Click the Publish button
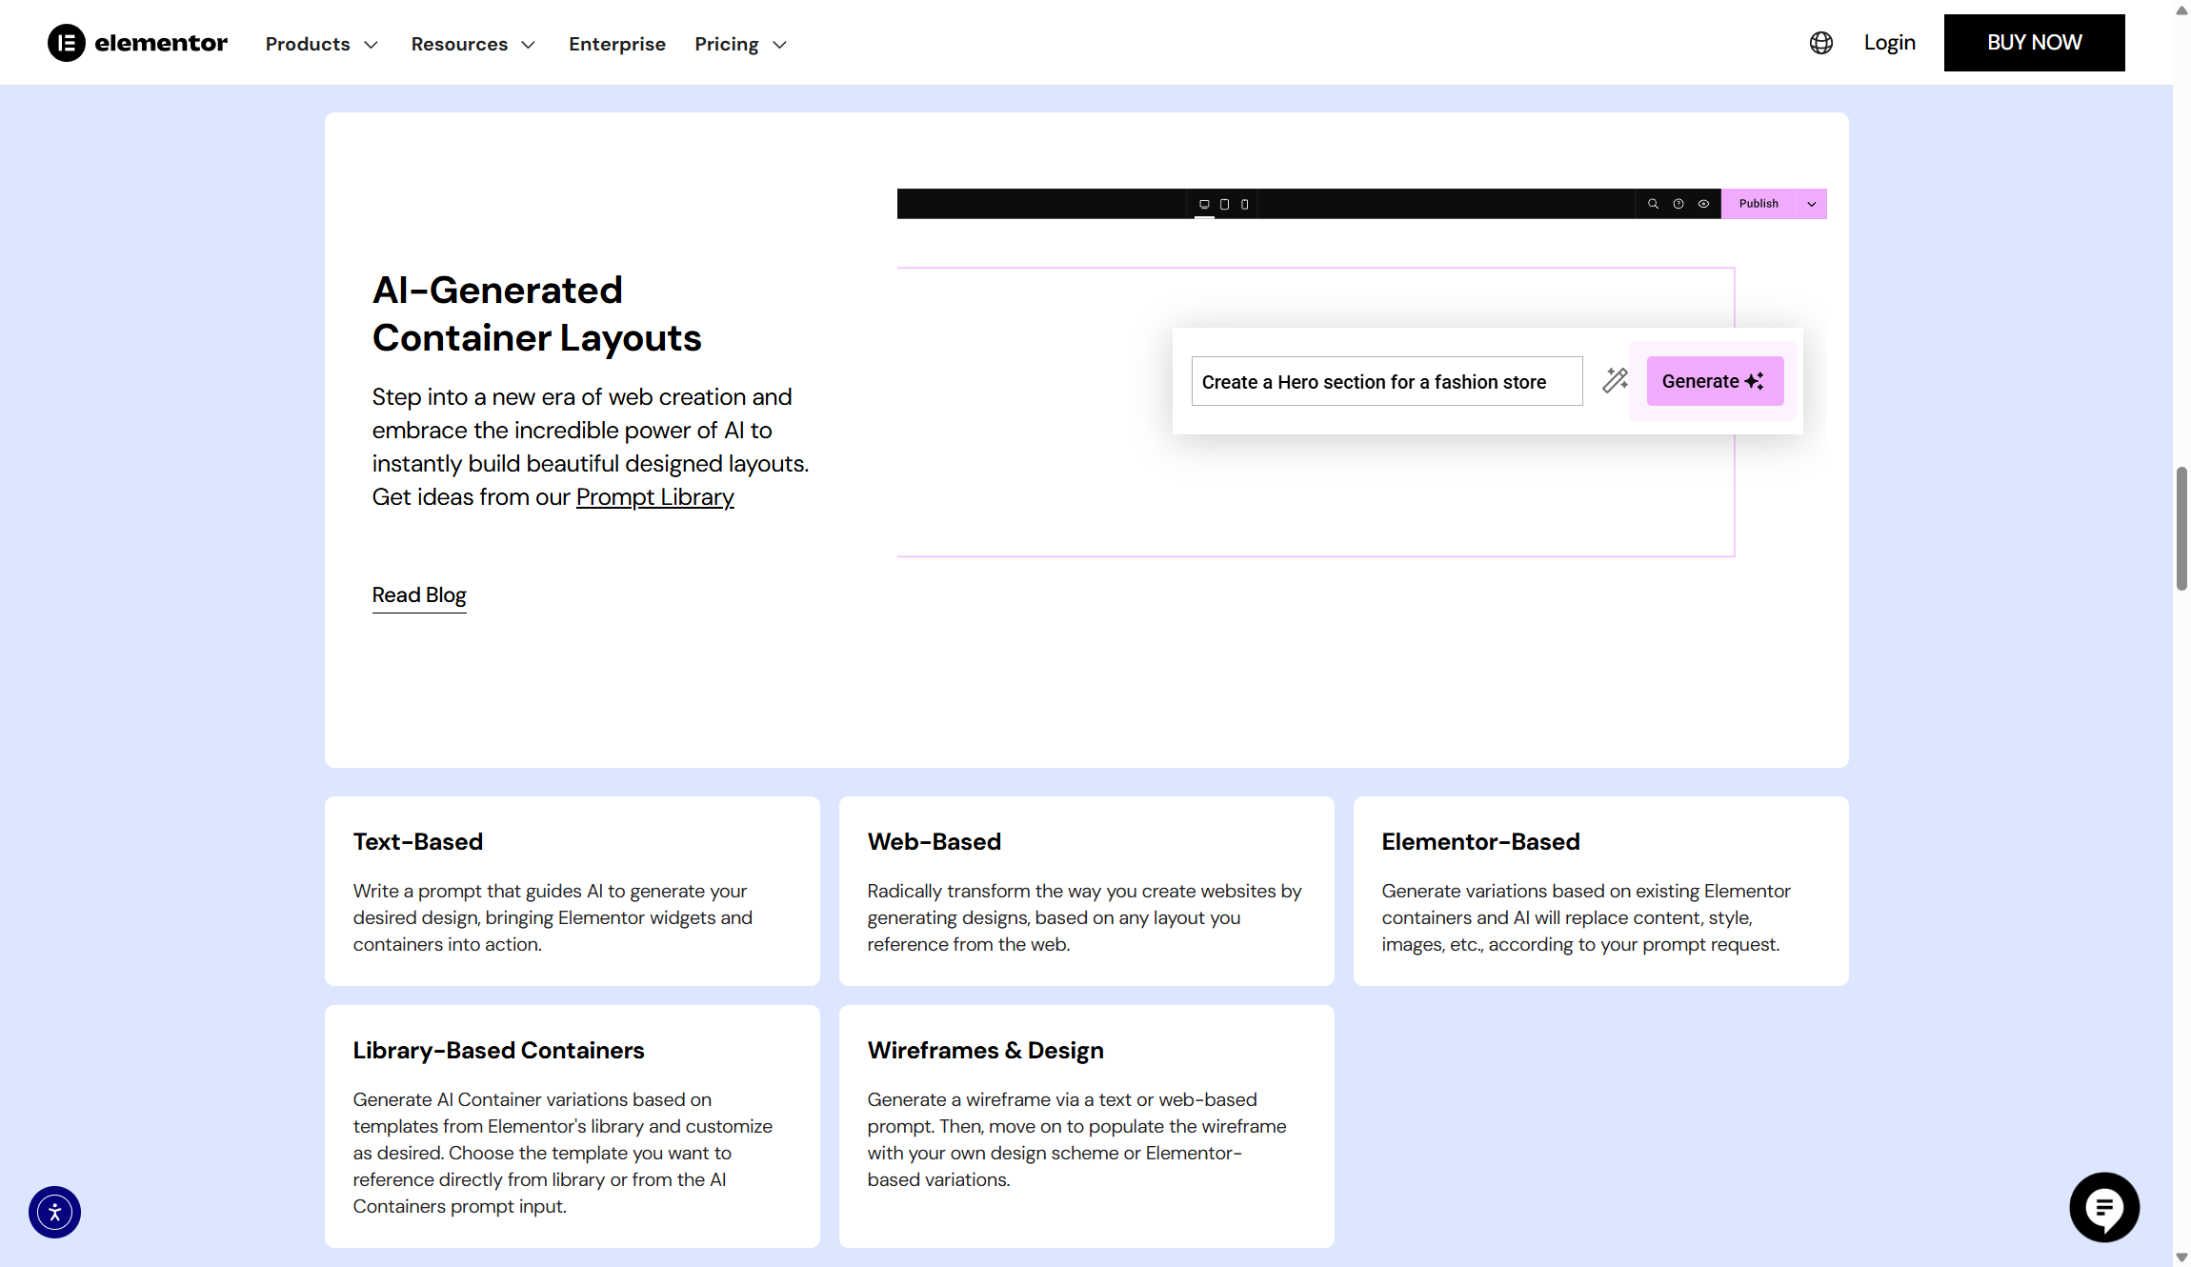 (x=1759, y=204)
